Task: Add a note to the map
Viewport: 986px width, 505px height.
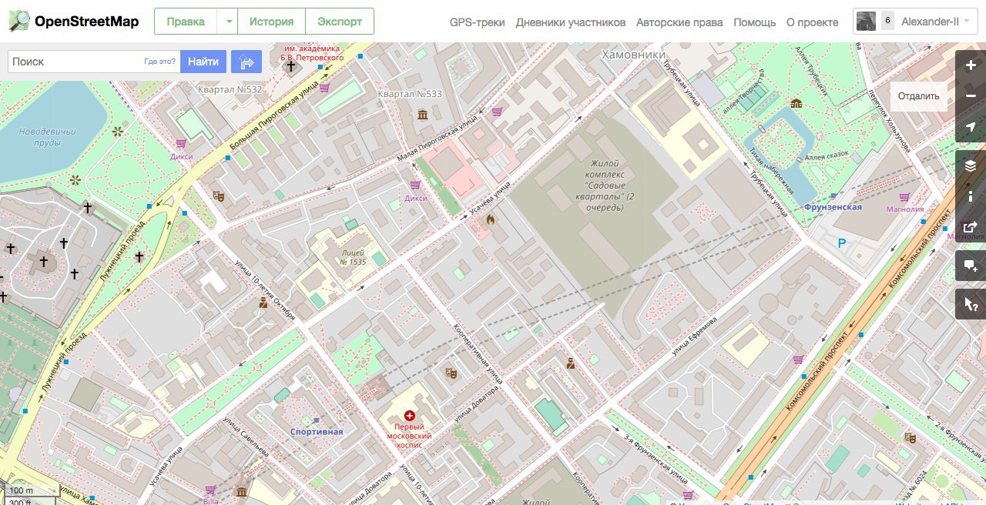Action: tap(971, 266)
